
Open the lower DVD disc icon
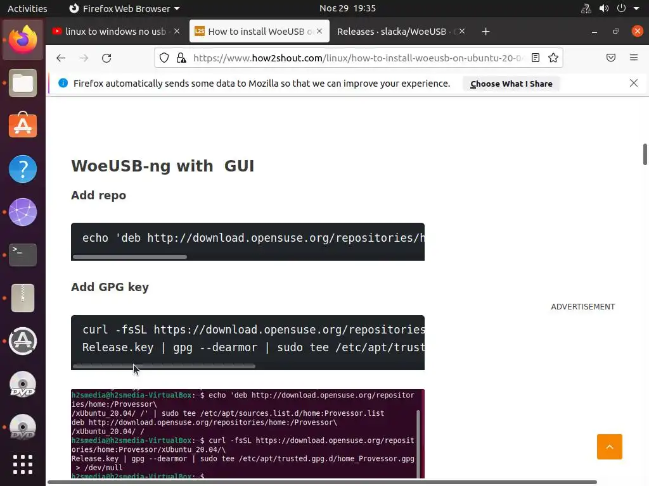pyautogui.click(x=23, y=427)
